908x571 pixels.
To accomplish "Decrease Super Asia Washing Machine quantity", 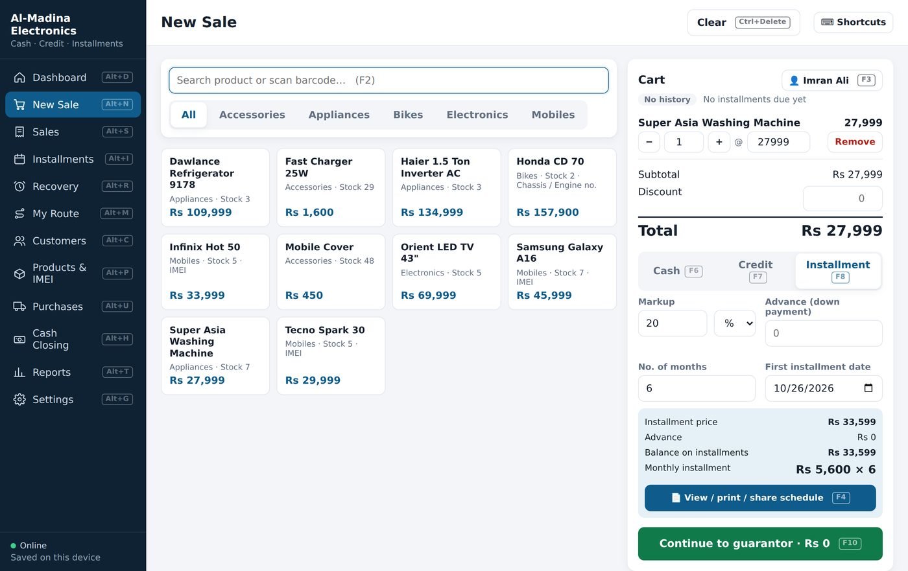I will pyautogui.click(x=649, y=142).
